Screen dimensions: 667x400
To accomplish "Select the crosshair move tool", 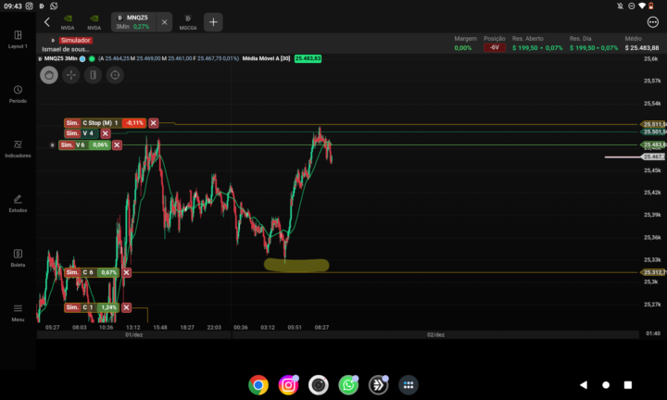I will tap(70, 75).
